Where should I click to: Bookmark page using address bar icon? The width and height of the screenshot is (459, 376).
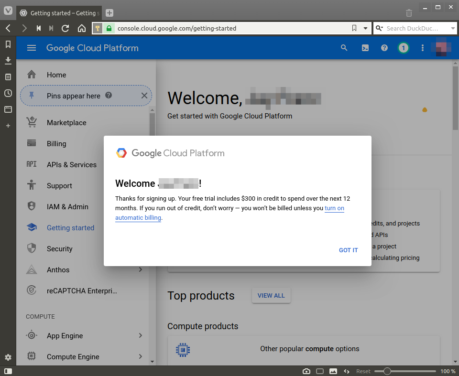(354, 28)
